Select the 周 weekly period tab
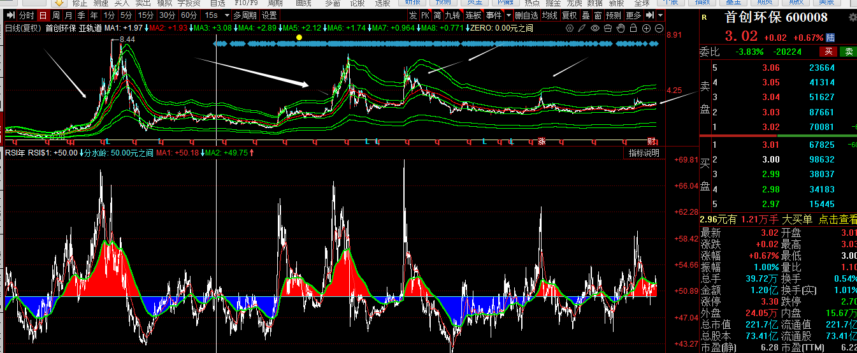Viewport: 857px width, 353px height. pyautogui.click(x=56, y=15)
